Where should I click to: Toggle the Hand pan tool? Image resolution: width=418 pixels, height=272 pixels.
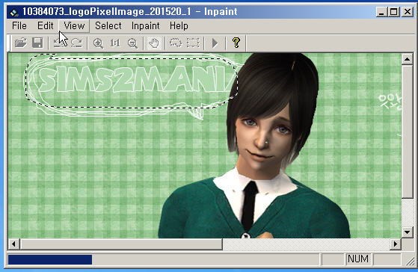coord(154,43)
